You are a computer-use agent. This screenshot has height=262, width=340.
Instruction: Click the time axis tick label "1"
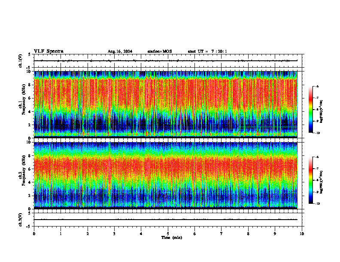tap(61, 234)
